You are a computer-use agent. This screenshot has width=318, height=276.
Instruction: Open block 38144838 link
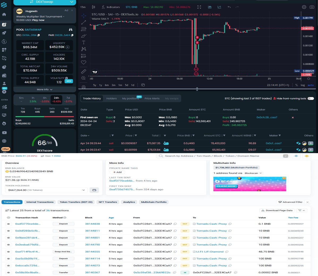click(x=92, y=224)
